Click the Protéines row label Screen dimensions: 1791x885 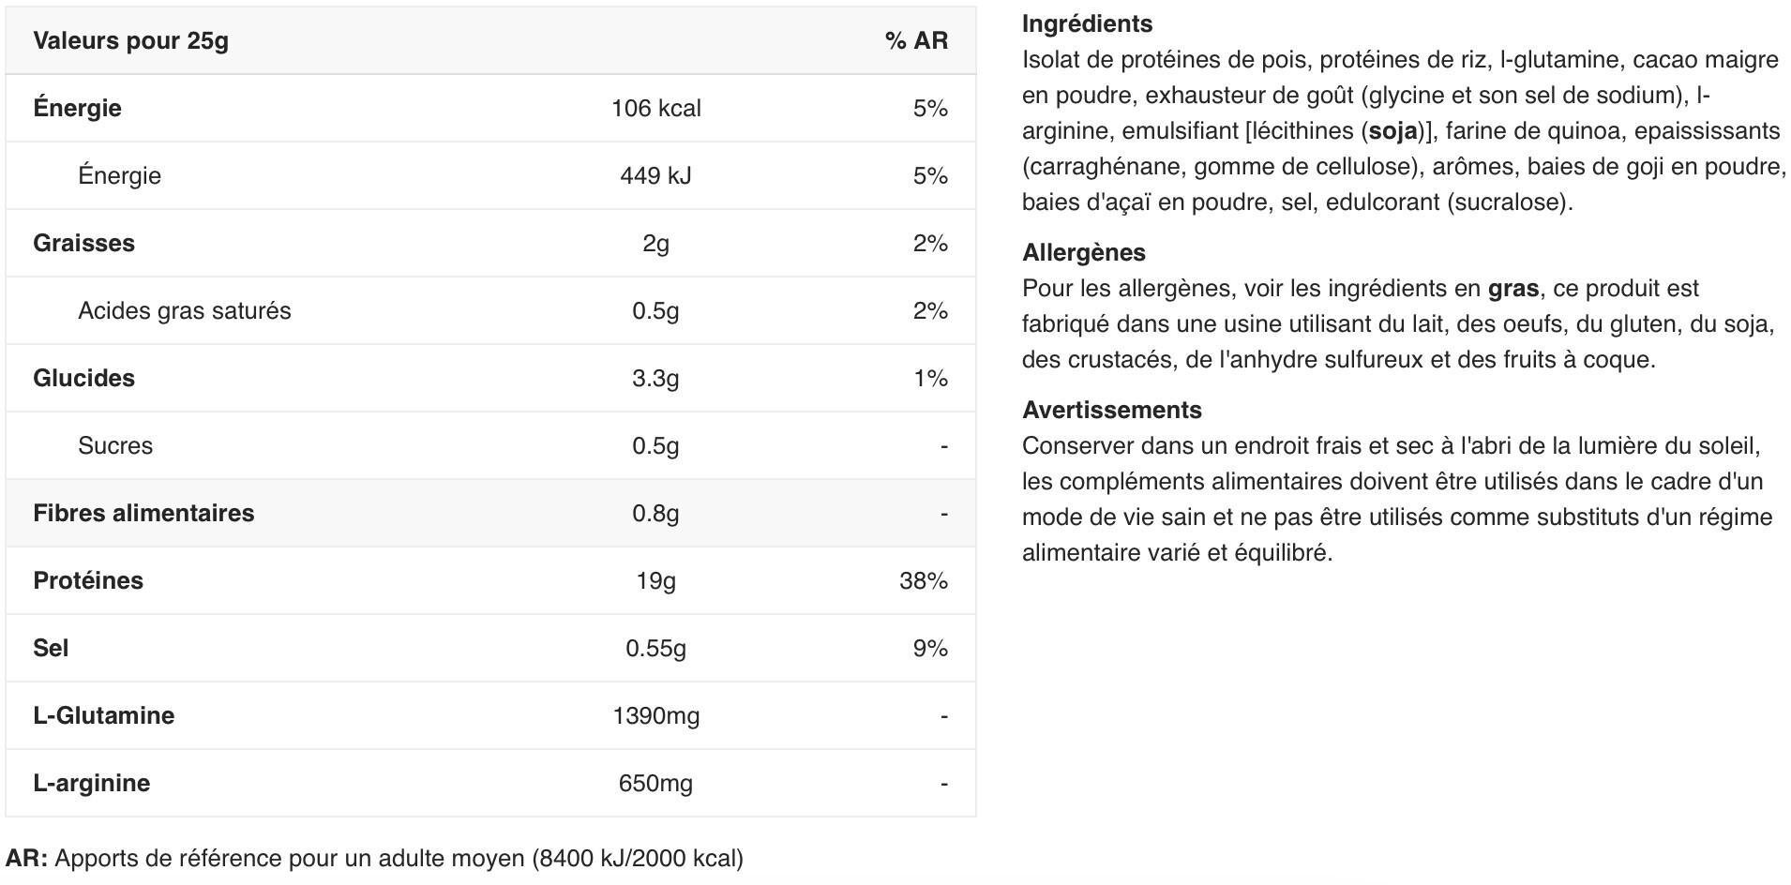click(88, 580)
